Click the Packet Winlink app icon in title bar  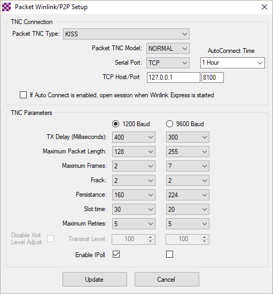[x=6, y=7]
